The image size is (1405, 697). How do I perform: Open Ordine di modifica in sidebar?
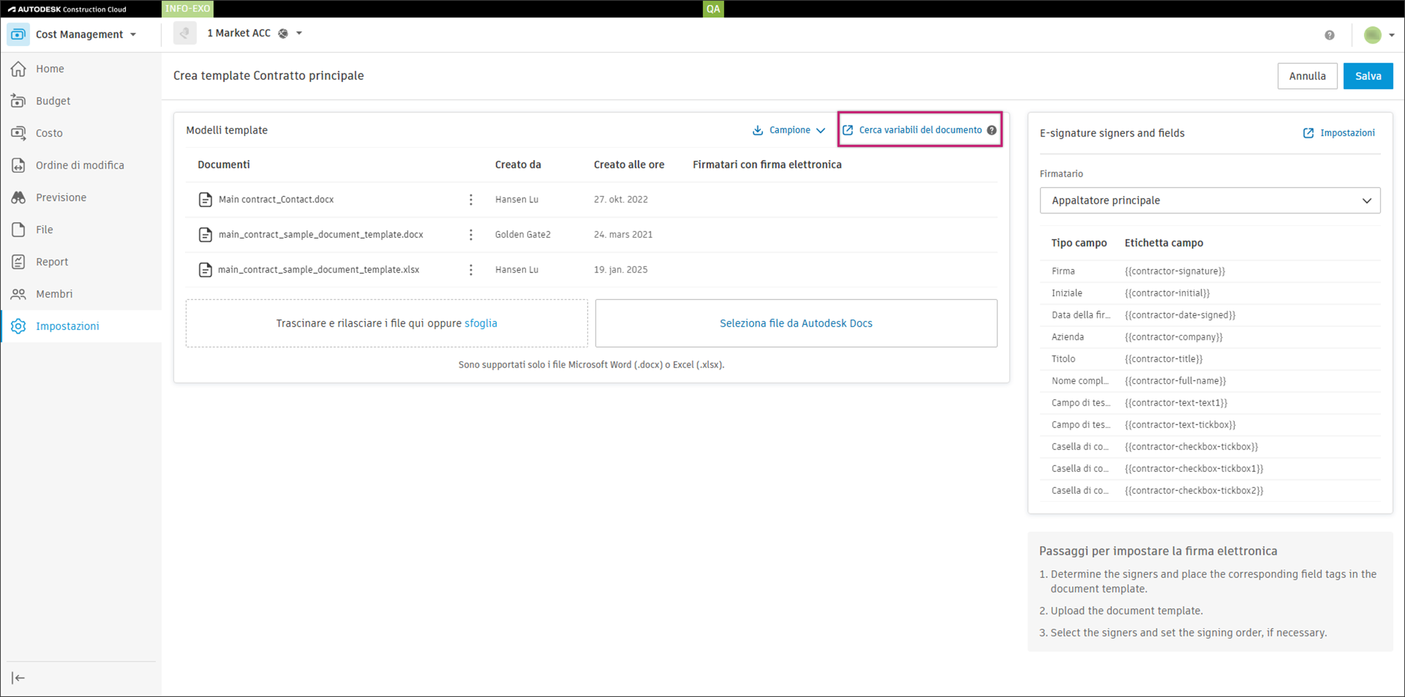coord(80,165)
